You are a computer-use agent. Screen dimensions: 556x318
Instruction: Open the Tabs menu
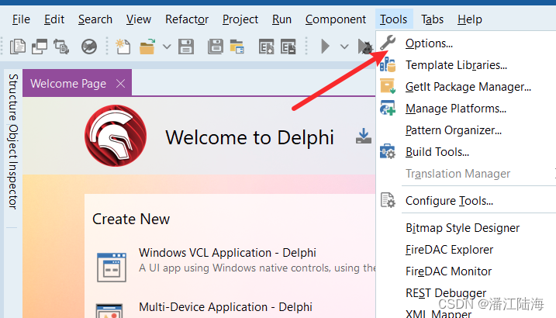pos(432,19)
